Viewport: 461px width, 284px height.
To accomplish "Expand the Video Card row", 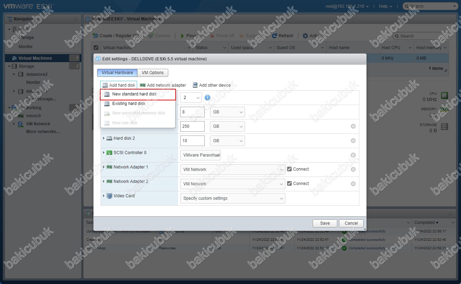I will [104, 196].
